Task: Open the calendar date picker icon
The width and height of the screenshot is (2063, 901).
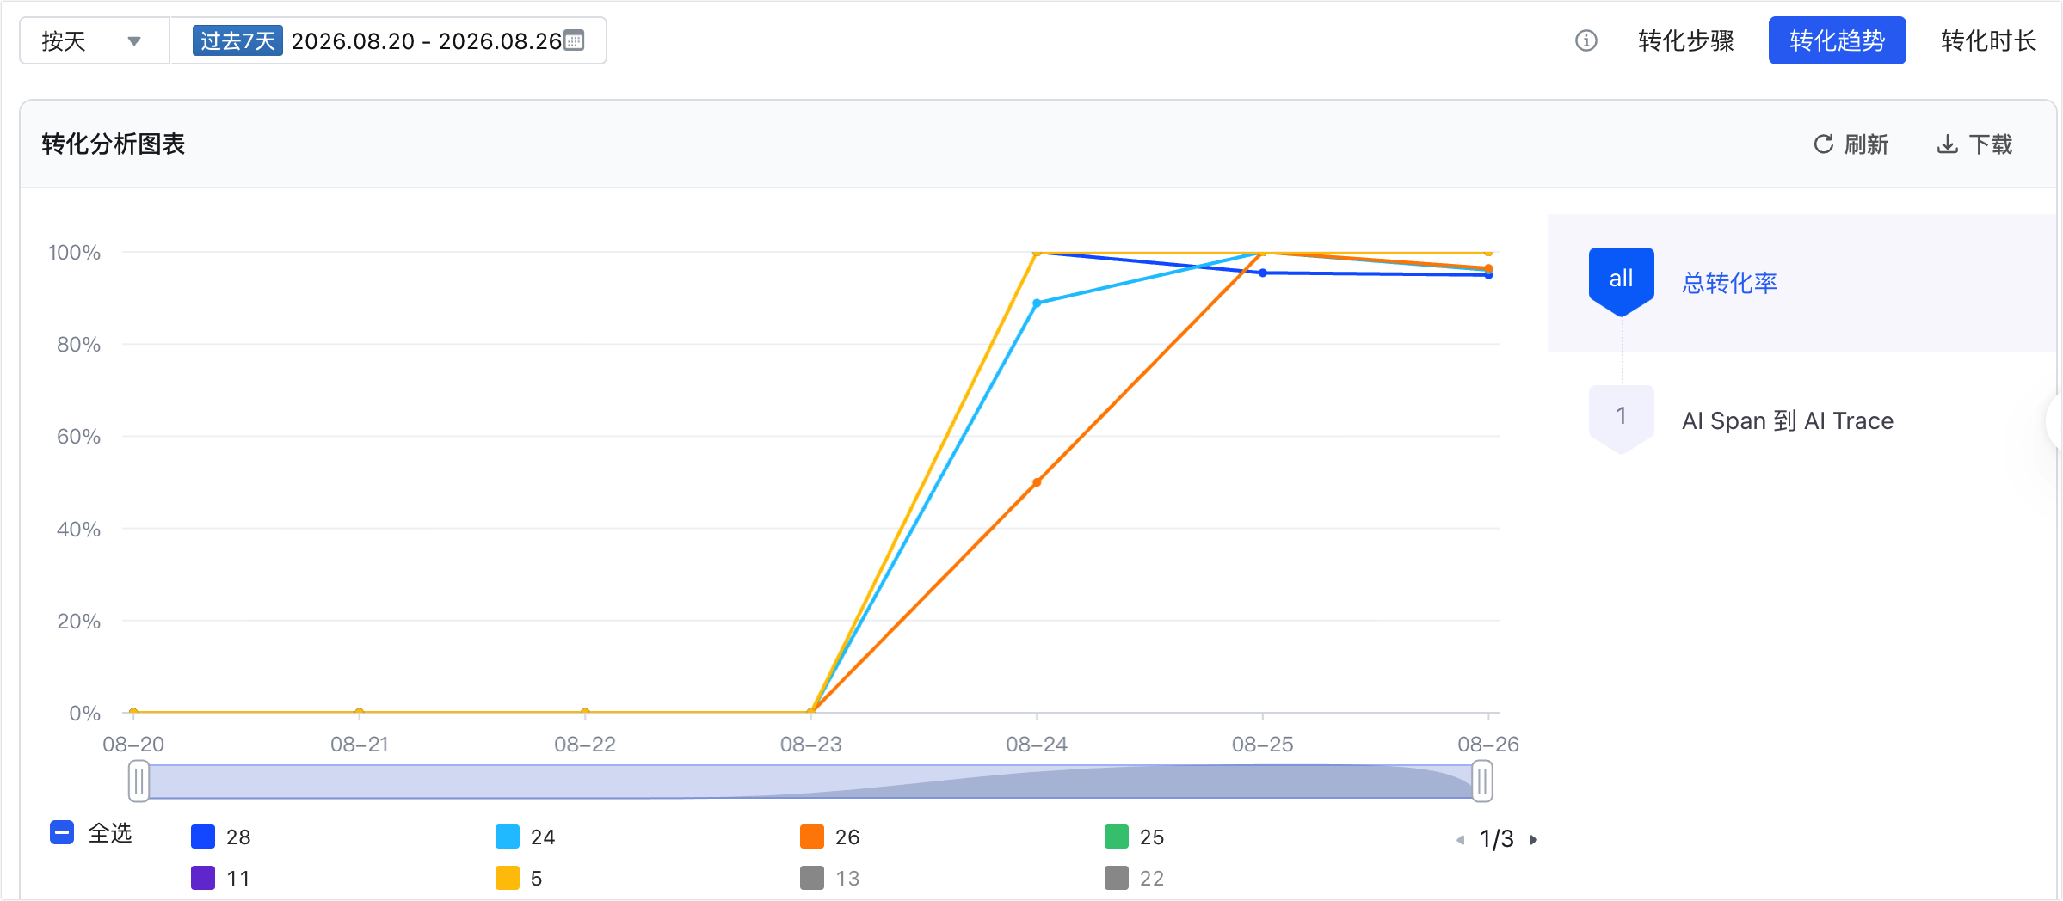Action: click(x=574, y=40)
